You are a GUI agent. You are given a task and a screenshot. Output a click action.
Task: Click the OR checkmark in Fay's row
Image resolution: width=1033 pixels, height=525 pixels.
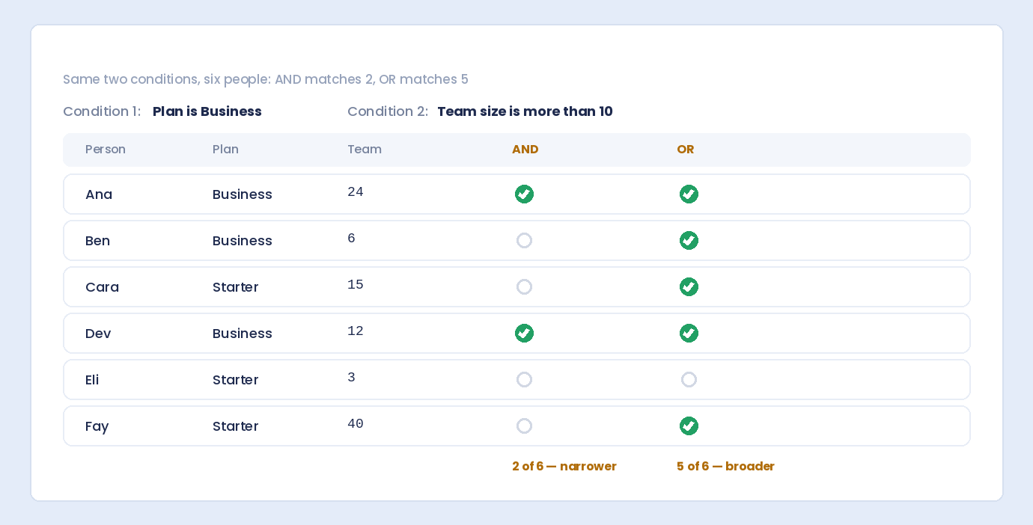689,426
